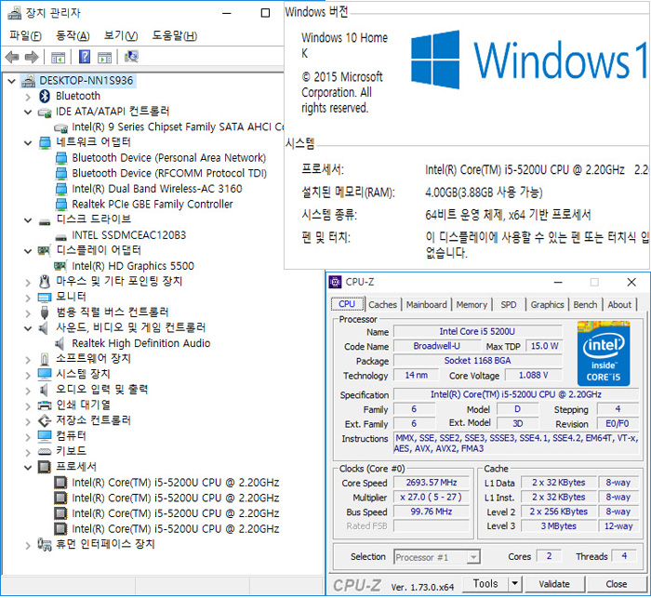Click the 모니터 category icon
Screen dimensions: 651x598
coord(45,298)
